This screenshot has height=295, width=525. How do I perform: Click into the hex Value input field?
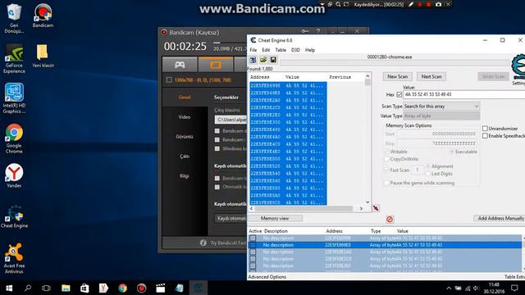(x=464, y=95)
